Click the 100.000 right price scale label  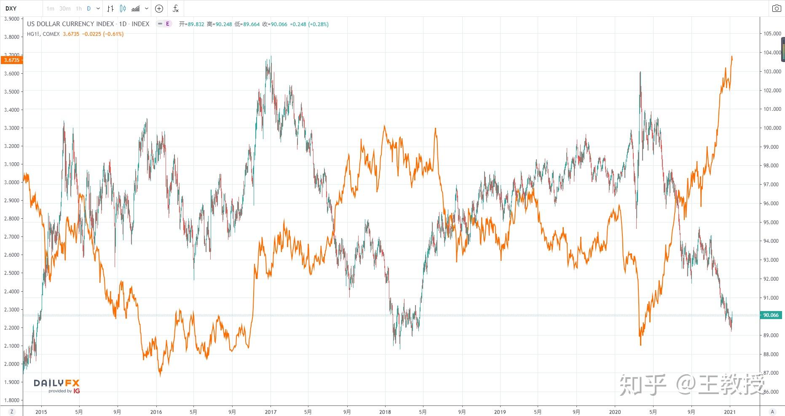tap(772, 128)
